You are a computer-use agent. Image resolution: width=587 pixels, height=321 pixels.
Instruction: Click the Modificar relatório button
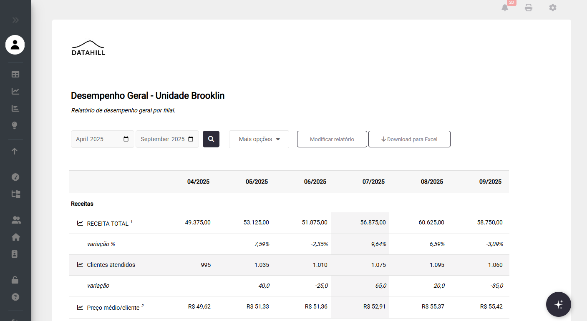coord(332,139)
